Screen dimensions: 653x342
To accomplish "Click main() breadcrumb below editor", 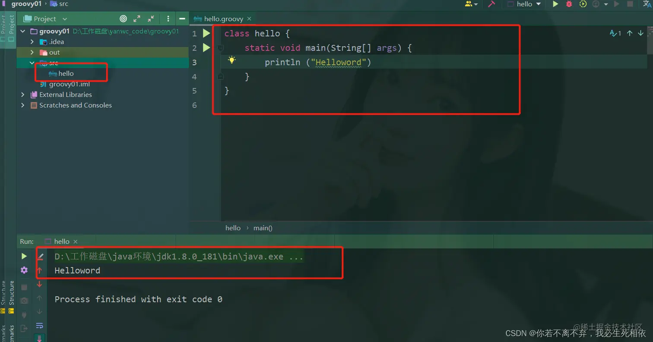I will (x=263, y=228).
